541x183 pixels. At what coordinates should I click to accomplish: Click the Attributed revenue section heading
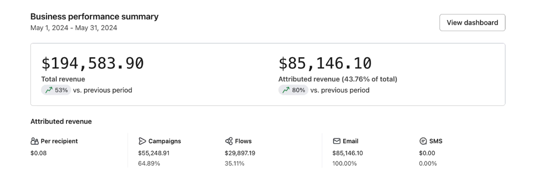pyautogui.click(x=61, y=121)
